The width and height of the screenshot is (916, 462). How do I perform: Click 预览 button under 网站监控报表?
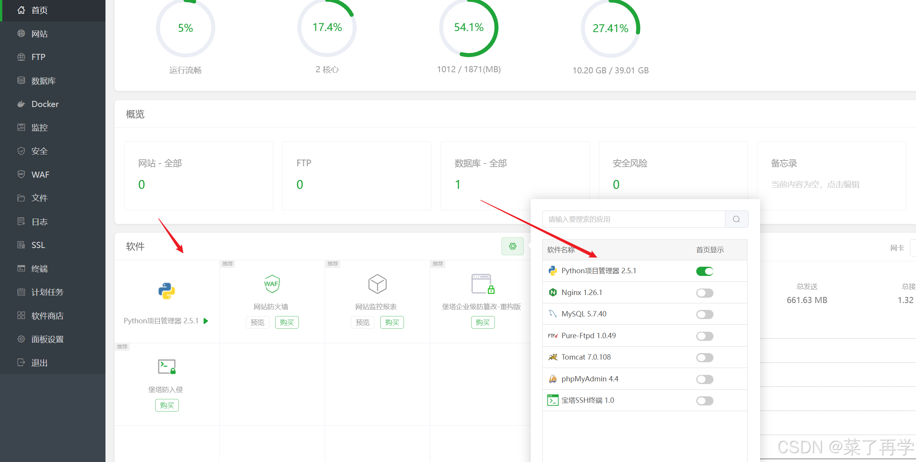coord(362,323)
